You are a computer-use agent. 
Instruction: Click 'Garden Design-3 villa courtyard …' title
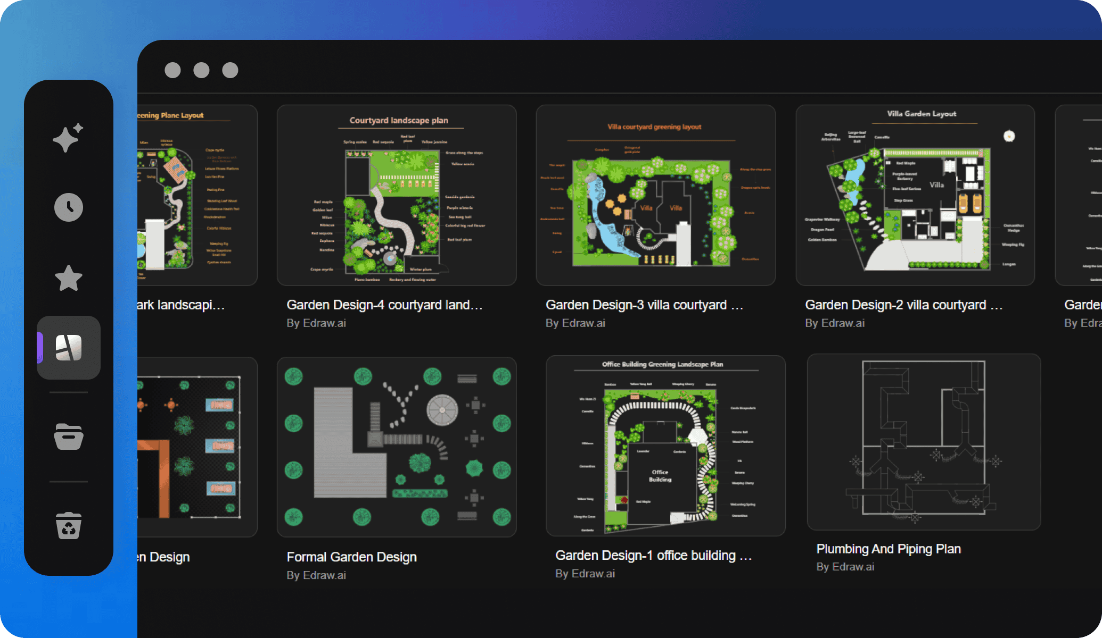[644, 305]
